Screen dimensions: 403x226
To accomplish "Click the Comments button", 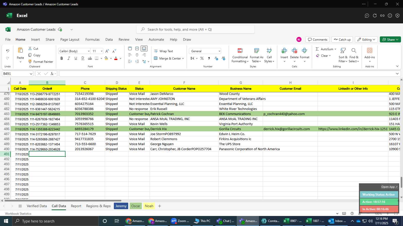I will (317, 39).
